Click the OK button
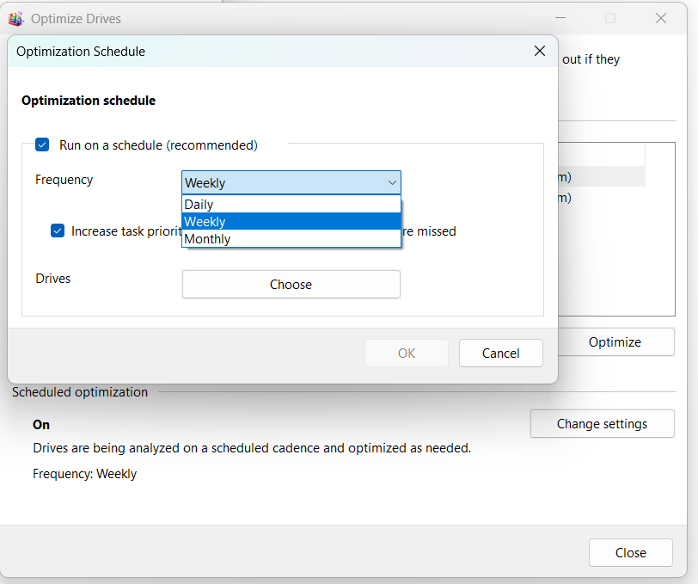 pos(407,353)
